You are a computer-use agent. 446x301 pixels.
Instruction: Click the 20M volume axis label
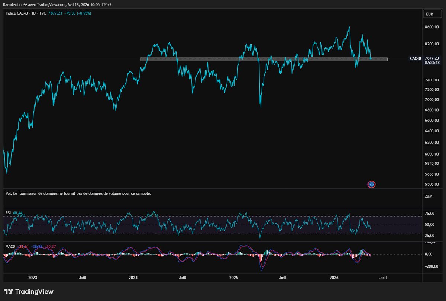[x=429, y=196]
